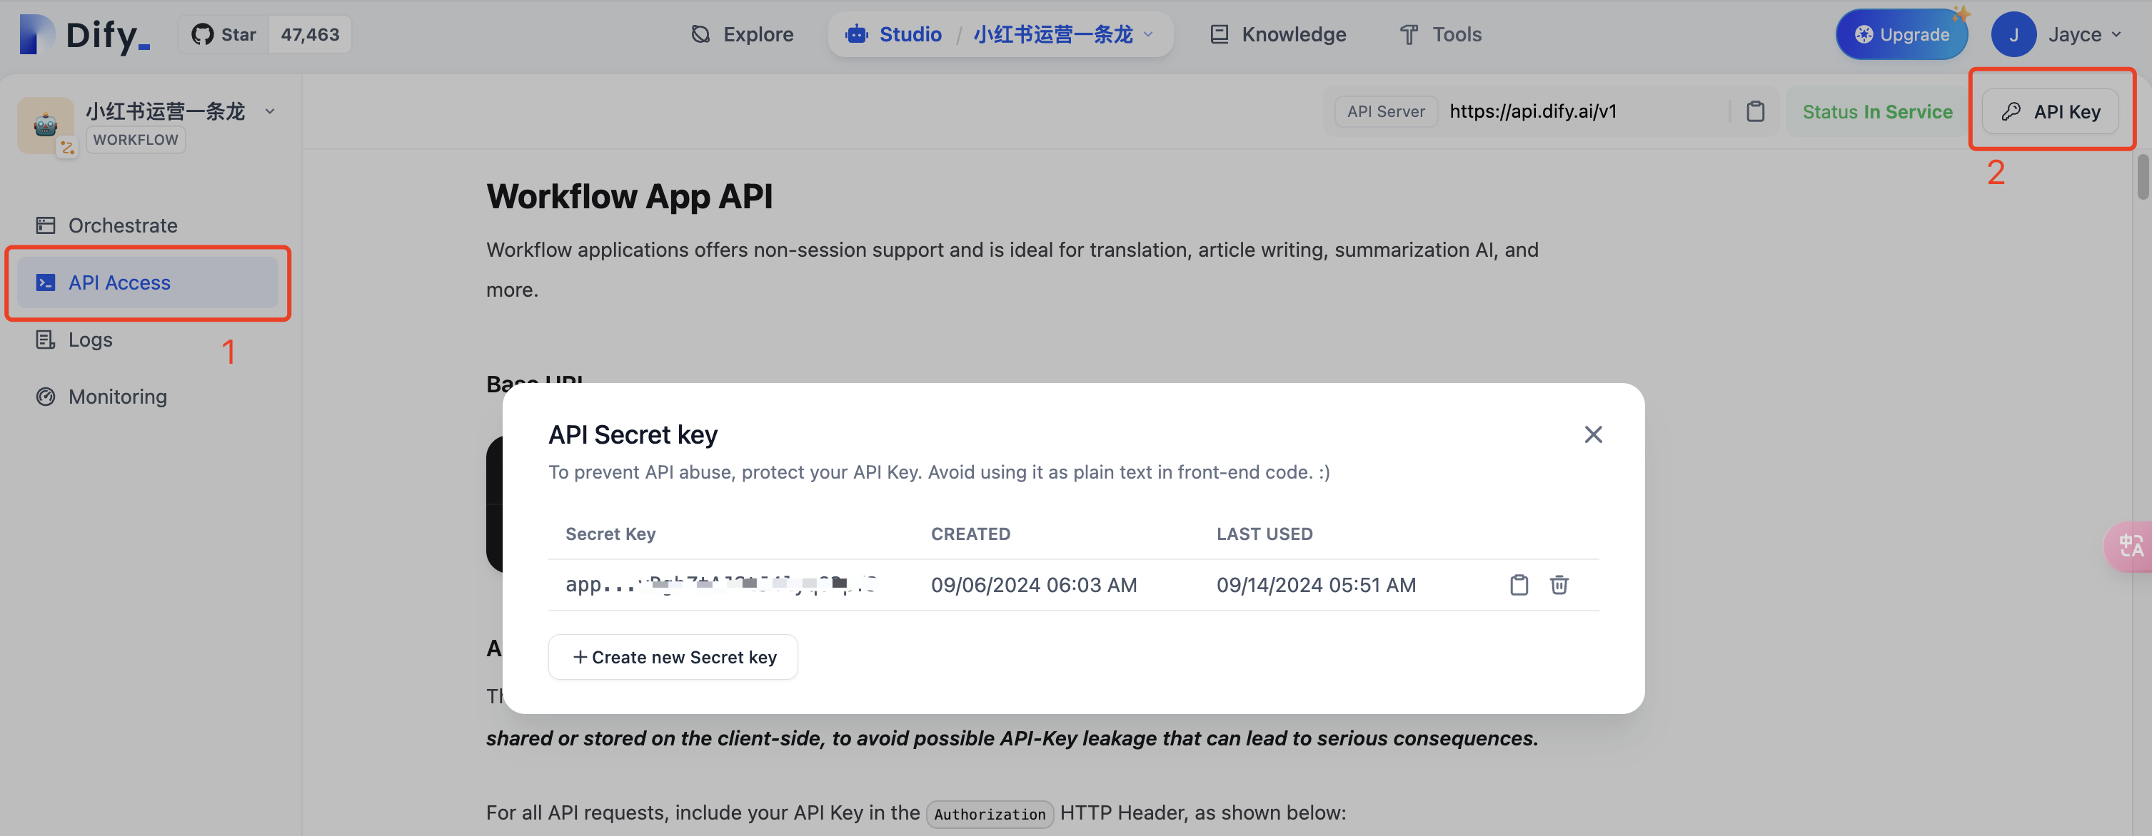The width and height of the screenshot is (2152, 836).
Task: Click the LAST USED column header
Action: pos(1264,534)
